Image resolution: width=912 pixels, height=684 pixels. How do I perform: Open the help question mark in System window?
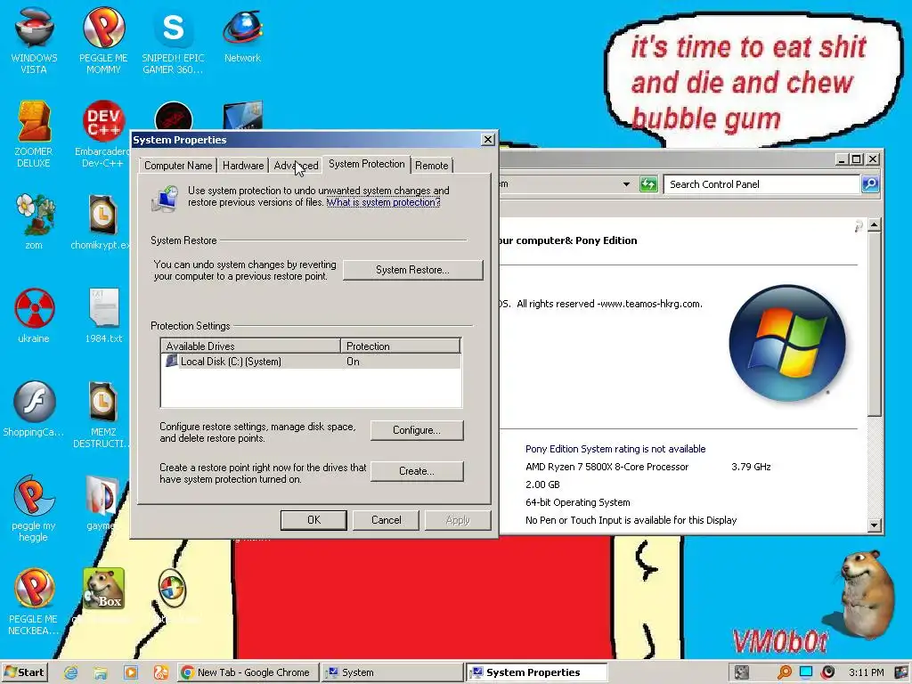click(x=859, y=226)
